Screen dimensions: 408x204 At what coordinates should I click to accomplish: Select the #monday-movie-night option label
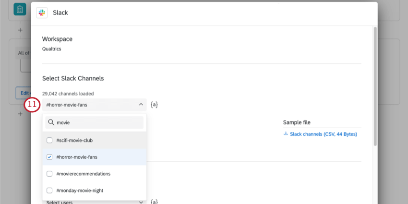click(x=80, y=191)
